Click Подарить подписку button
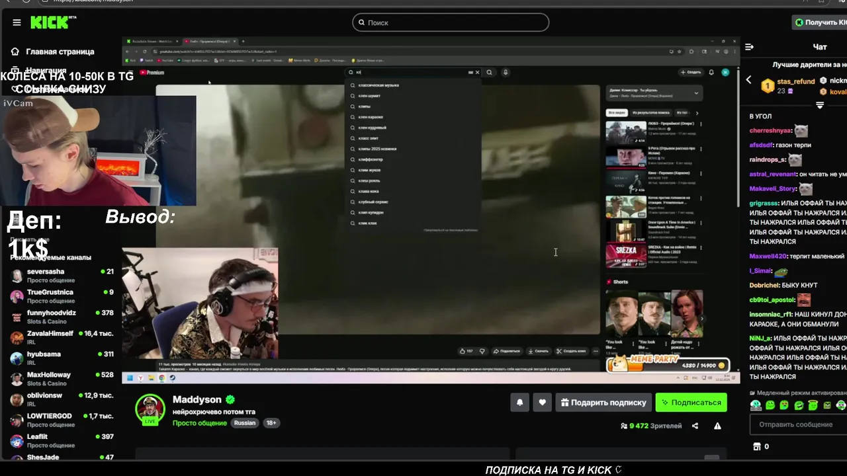Image resolution: width=847 pixels, height=476 pixels. [x=603, y=402]
